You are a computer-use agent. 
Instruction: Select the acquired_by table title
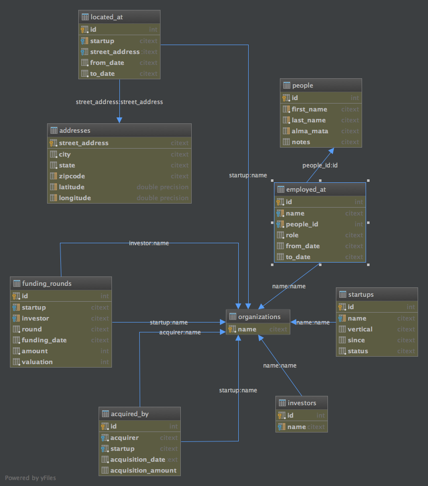[x=129, y=414]
